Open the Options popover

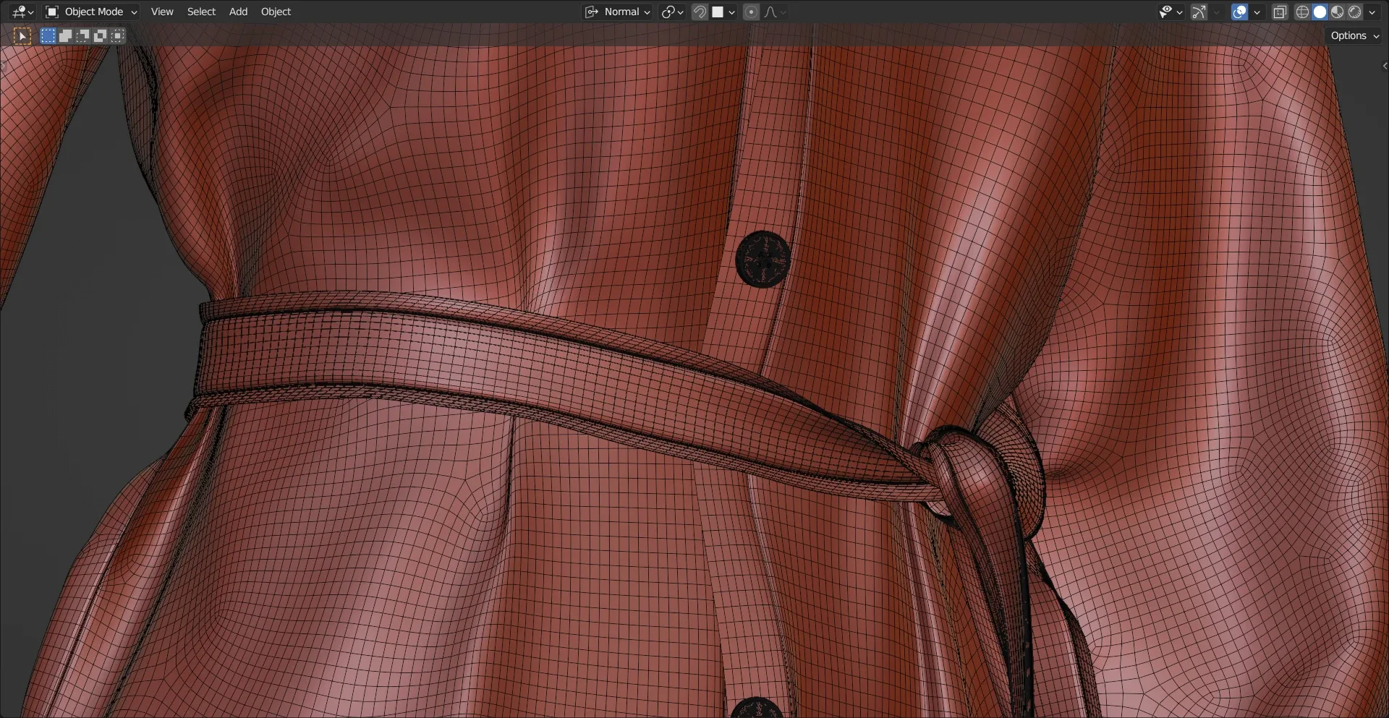[1355, 35]
